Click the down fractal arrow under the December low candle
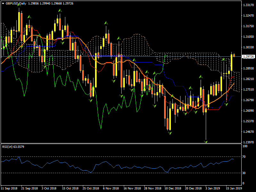The image size is (256, 192). (x=170, y=132)
